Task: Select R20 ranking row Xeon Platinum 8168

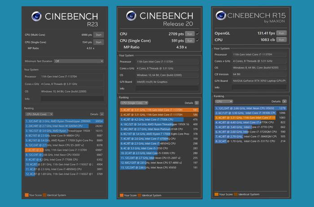Action: coord(159,129)
